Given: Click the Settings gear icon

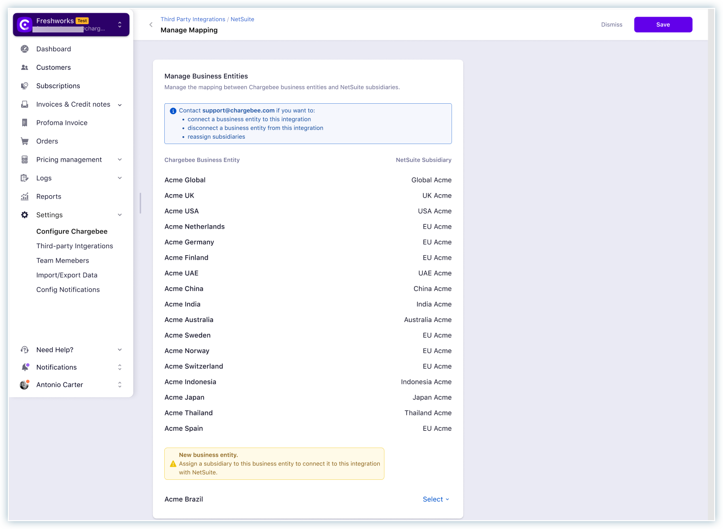Looking at the screenshot, I should (x=25, y=215).
